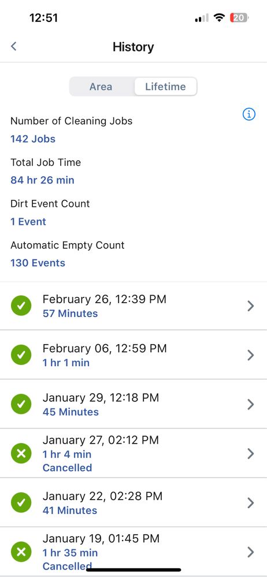
Task: Tap the back arrow icon
Action: click(x=14, y=46)
